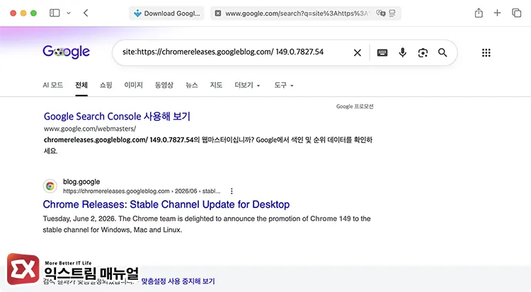Switch to 뉴스 tab
This screenshot has height=292, width=531.
[x=191, y=85]
